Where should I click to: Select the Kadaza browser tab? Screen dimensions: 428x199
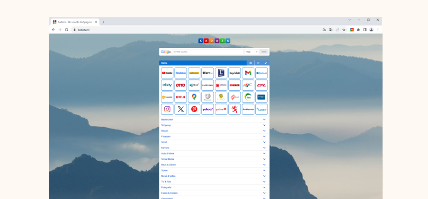(75, 22)
